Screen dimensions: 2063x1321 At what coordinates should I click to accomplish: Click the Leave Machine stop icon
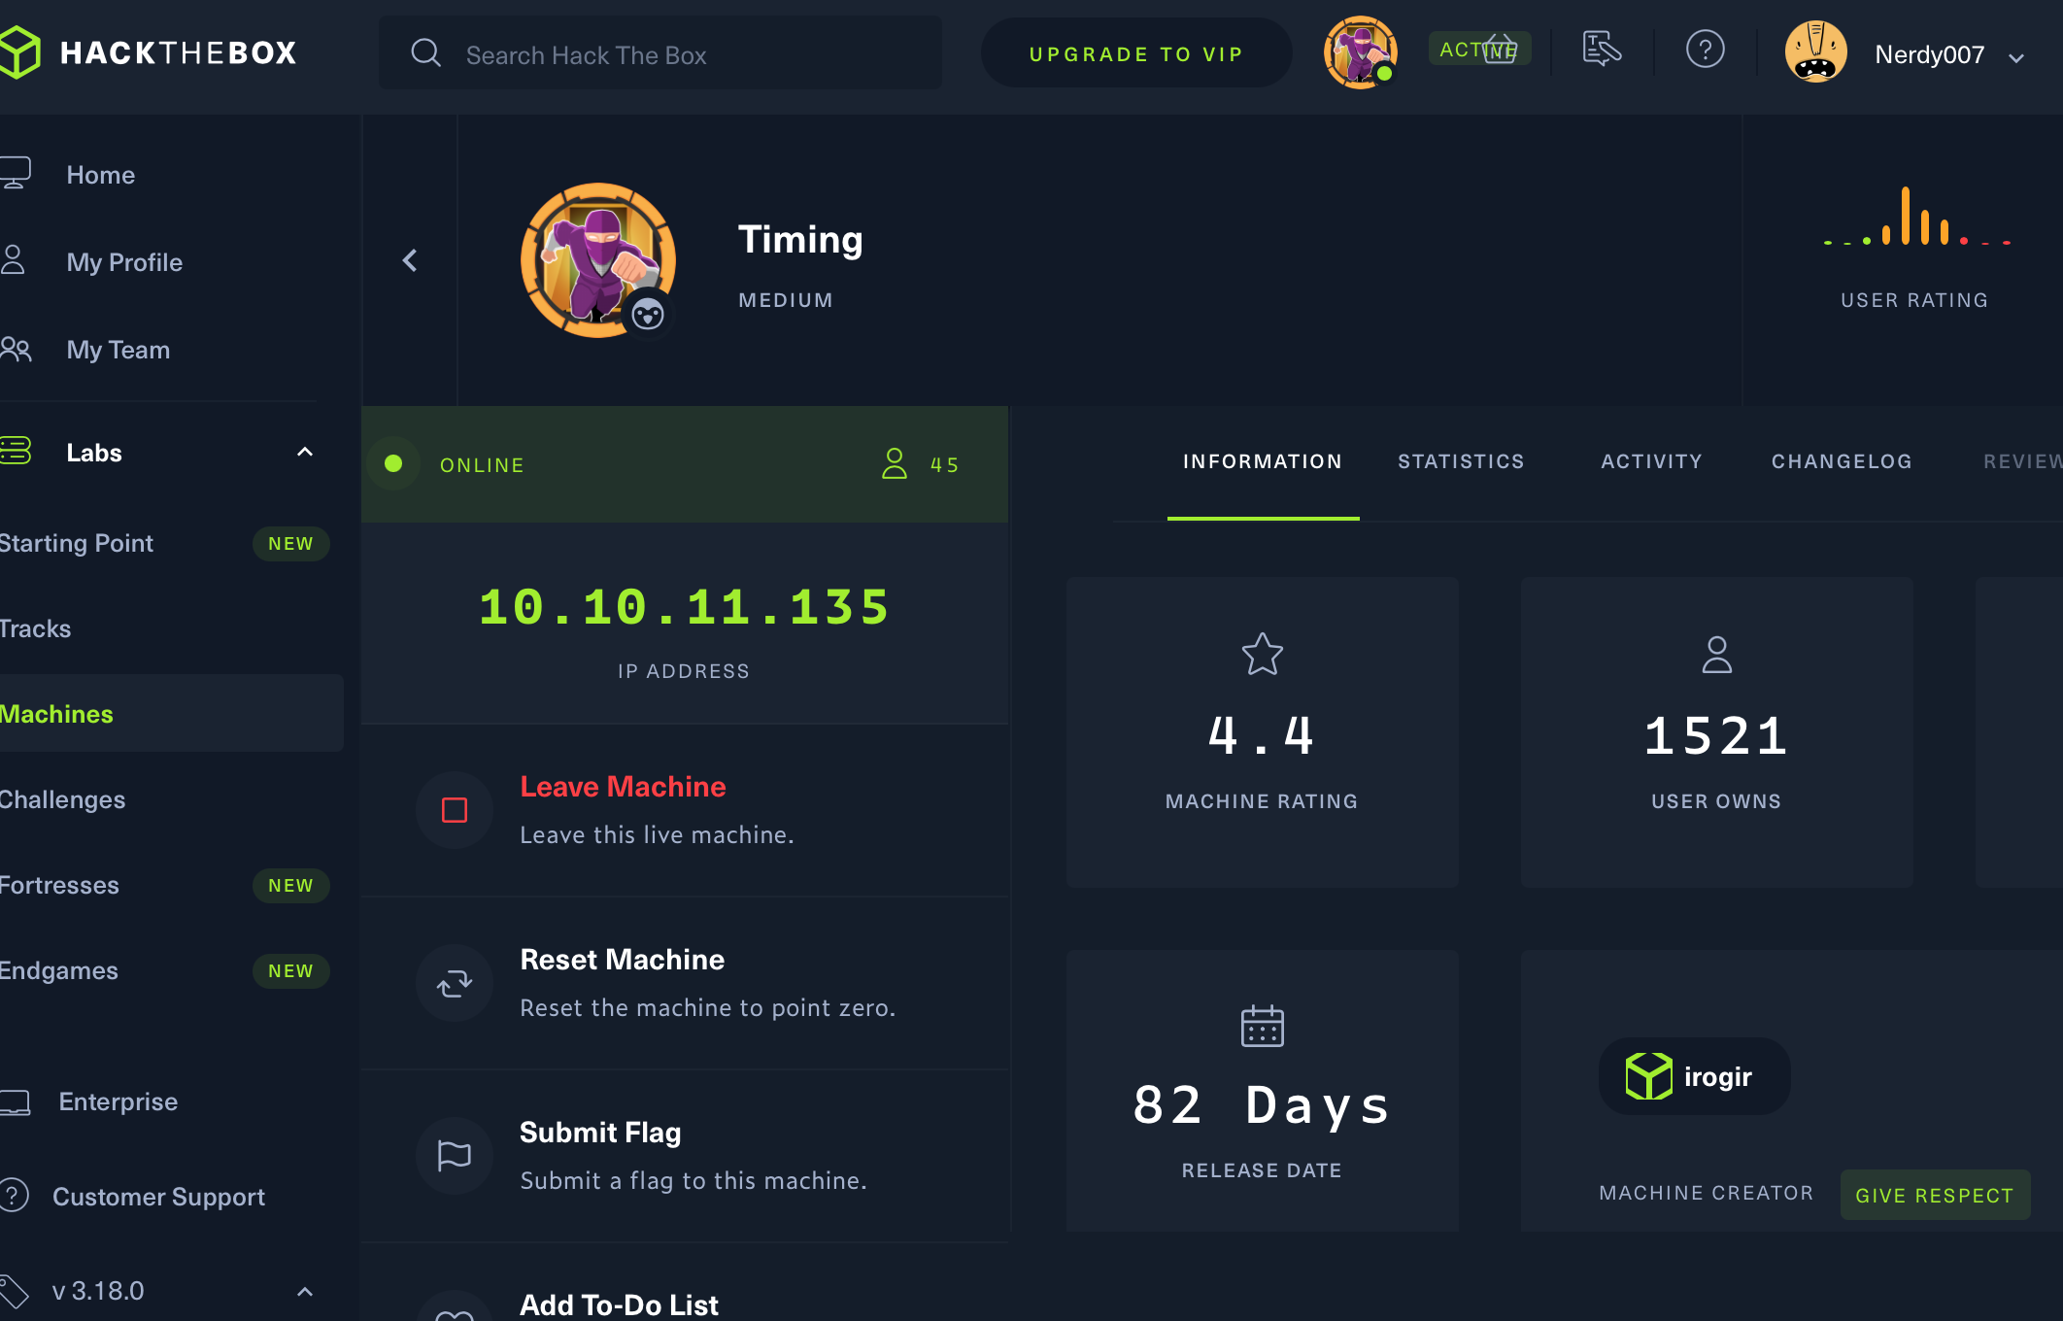(x=455, y=810)
